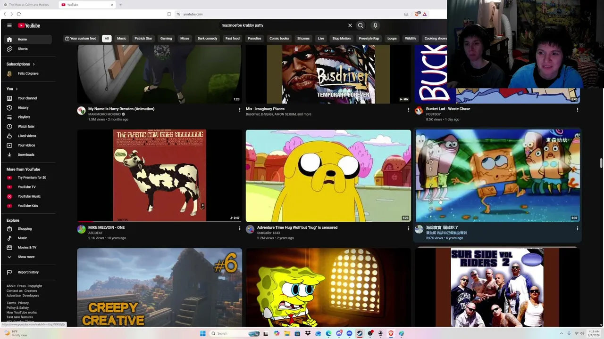The height and width of the screenshot is (339, 604).
Task: Filter feed by Patrick Star chip
Action: [x=143, y=39]
